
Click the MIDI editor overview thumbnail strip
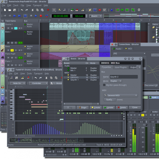coord(67,140)
